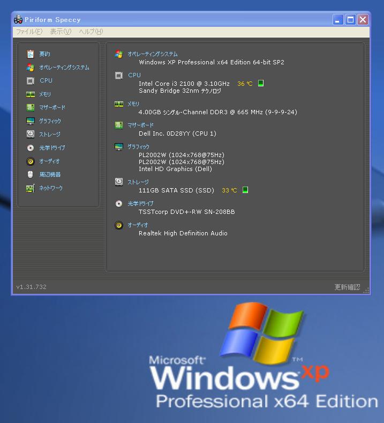Click the 光学ドライブ disc icon in the sidebar
This screenshot has width=384, height=423.
(x=31, y=148)
